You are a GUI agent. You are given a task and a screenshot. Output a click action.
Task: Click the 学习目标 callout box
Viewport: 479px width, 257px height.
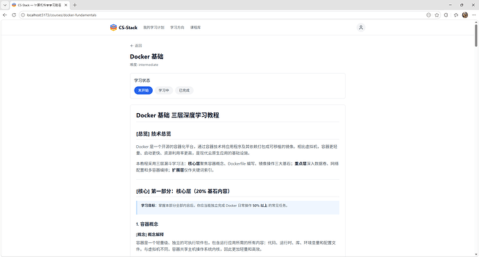point(237,208)
